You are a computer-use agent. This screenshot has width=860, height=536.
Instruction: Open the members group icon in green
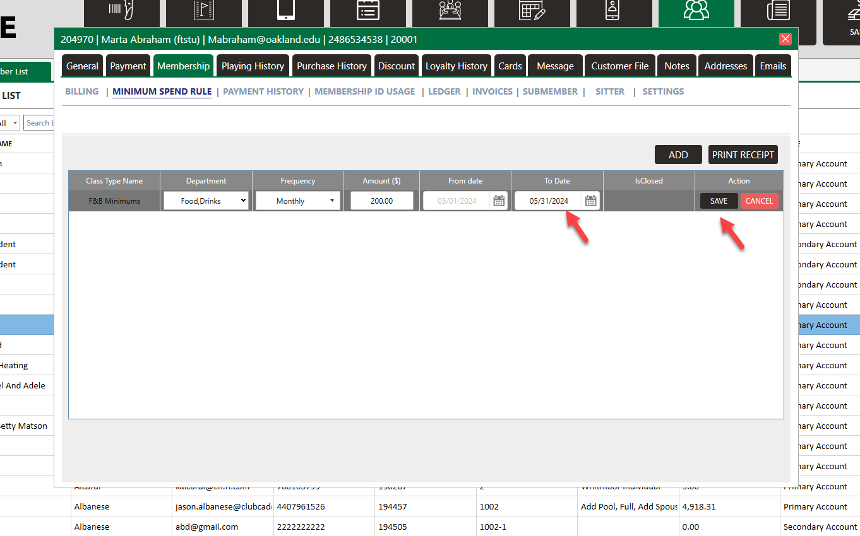tap(696, 11)
